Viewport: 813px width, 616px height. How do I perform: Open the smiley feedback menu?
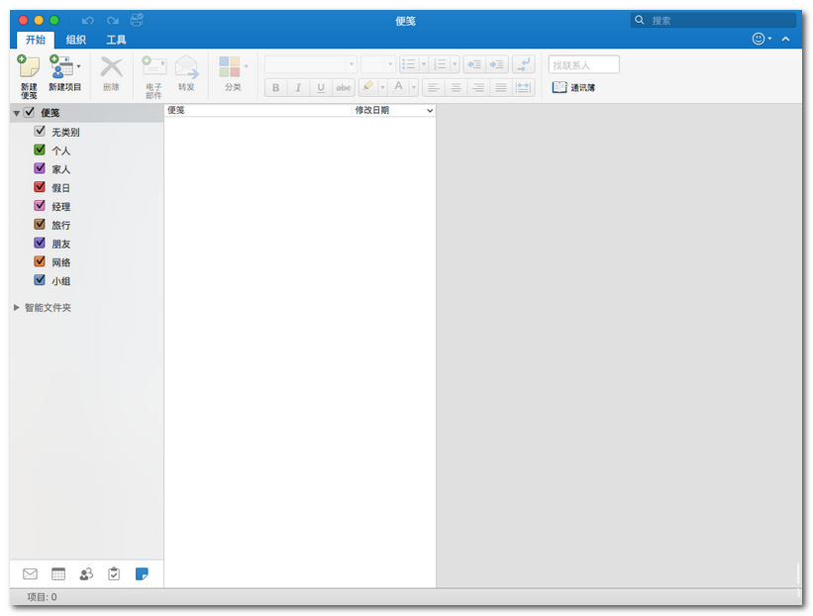click(762, 39)
